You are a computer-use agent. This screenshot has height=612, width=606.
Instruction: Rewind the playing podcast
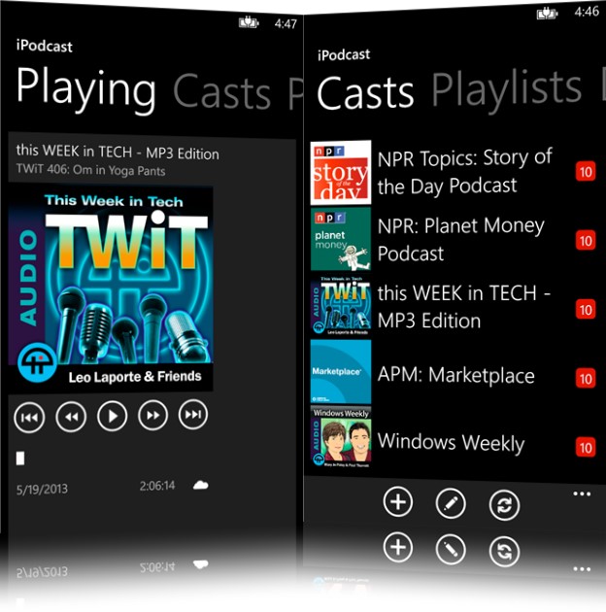(x=71, y=417)
